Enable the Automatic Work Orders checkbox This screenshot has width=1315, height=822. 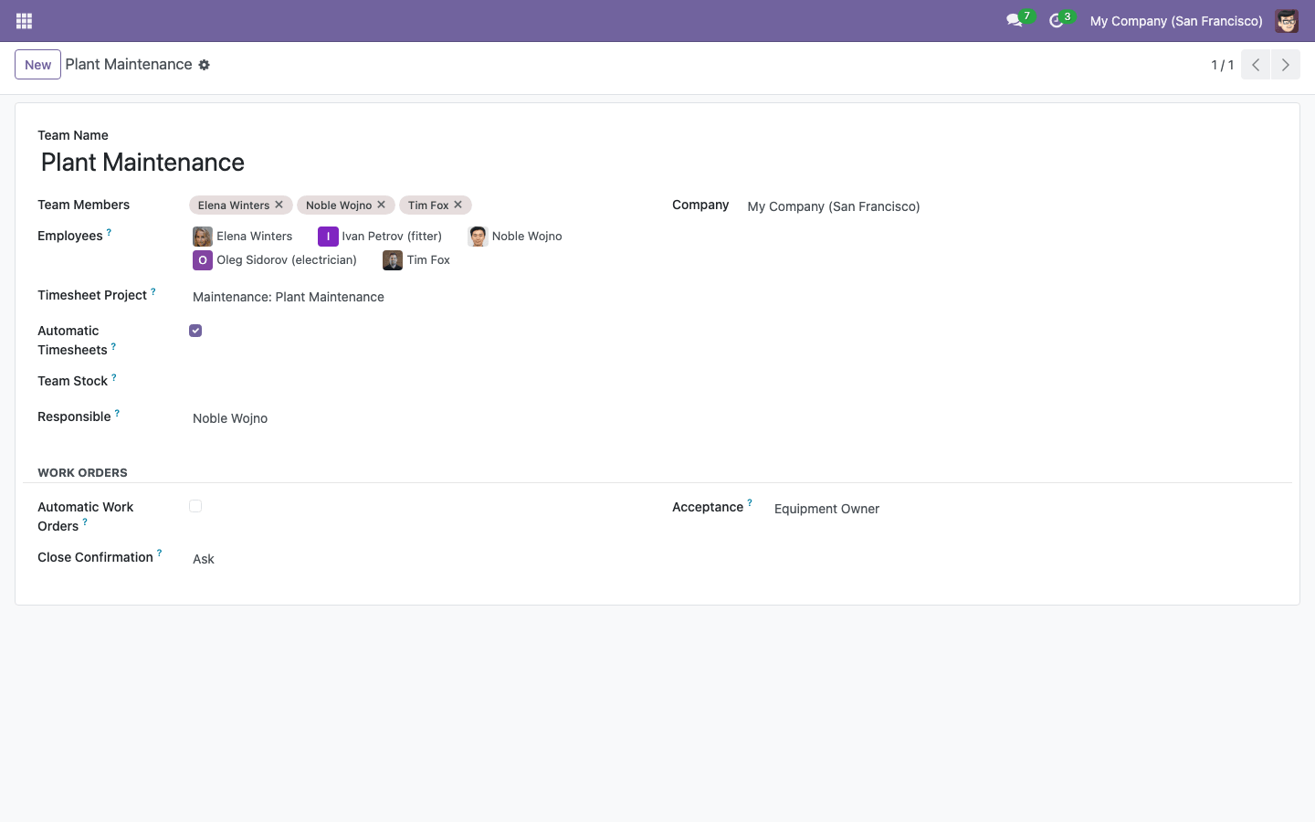tap(195, 506)
